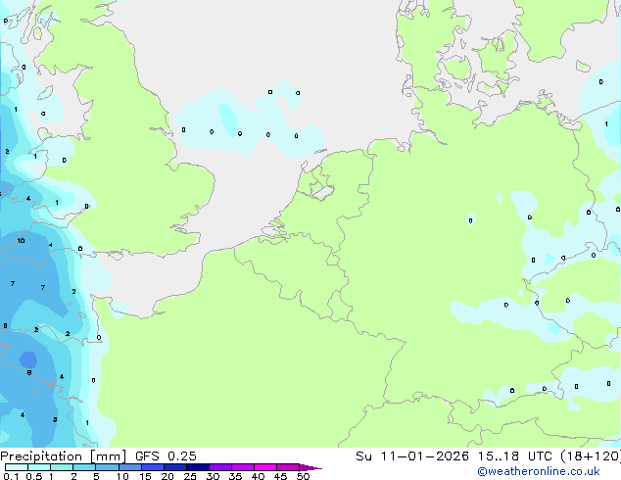Click the '40' legend scale label
Viewport: 621px width, 480px height.
point(258,476)
